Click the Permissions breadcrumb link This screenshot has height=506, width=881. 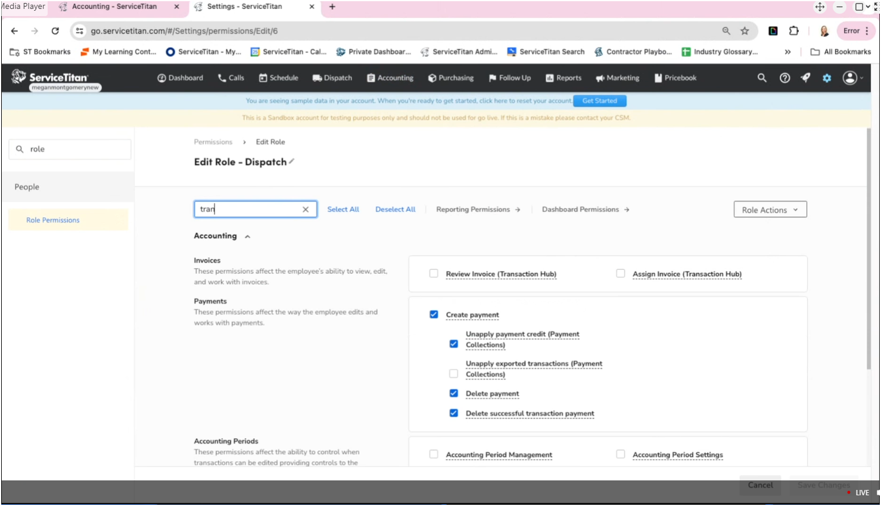click(x=213, y=142)
